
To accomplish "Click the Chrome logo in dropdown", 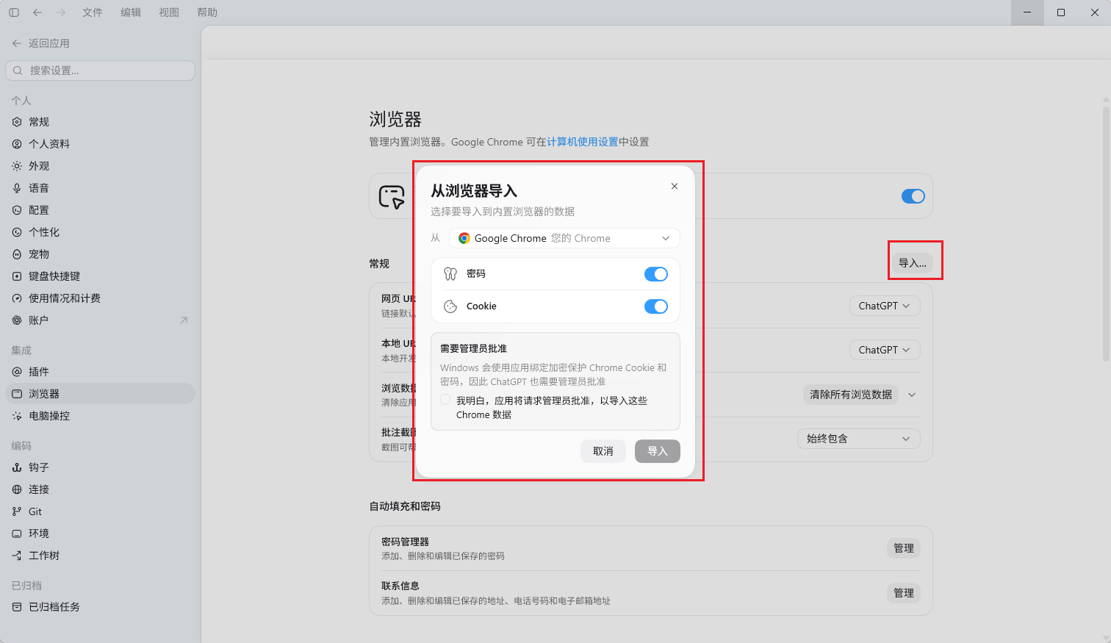I will tap(464, 238).
